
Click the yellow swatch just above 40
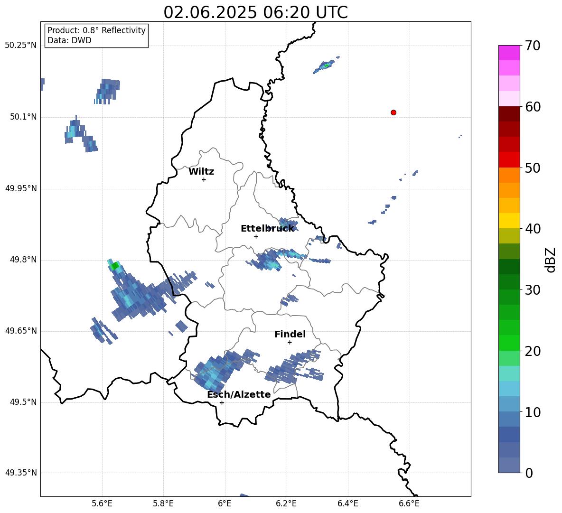click(x=509, y=221)
